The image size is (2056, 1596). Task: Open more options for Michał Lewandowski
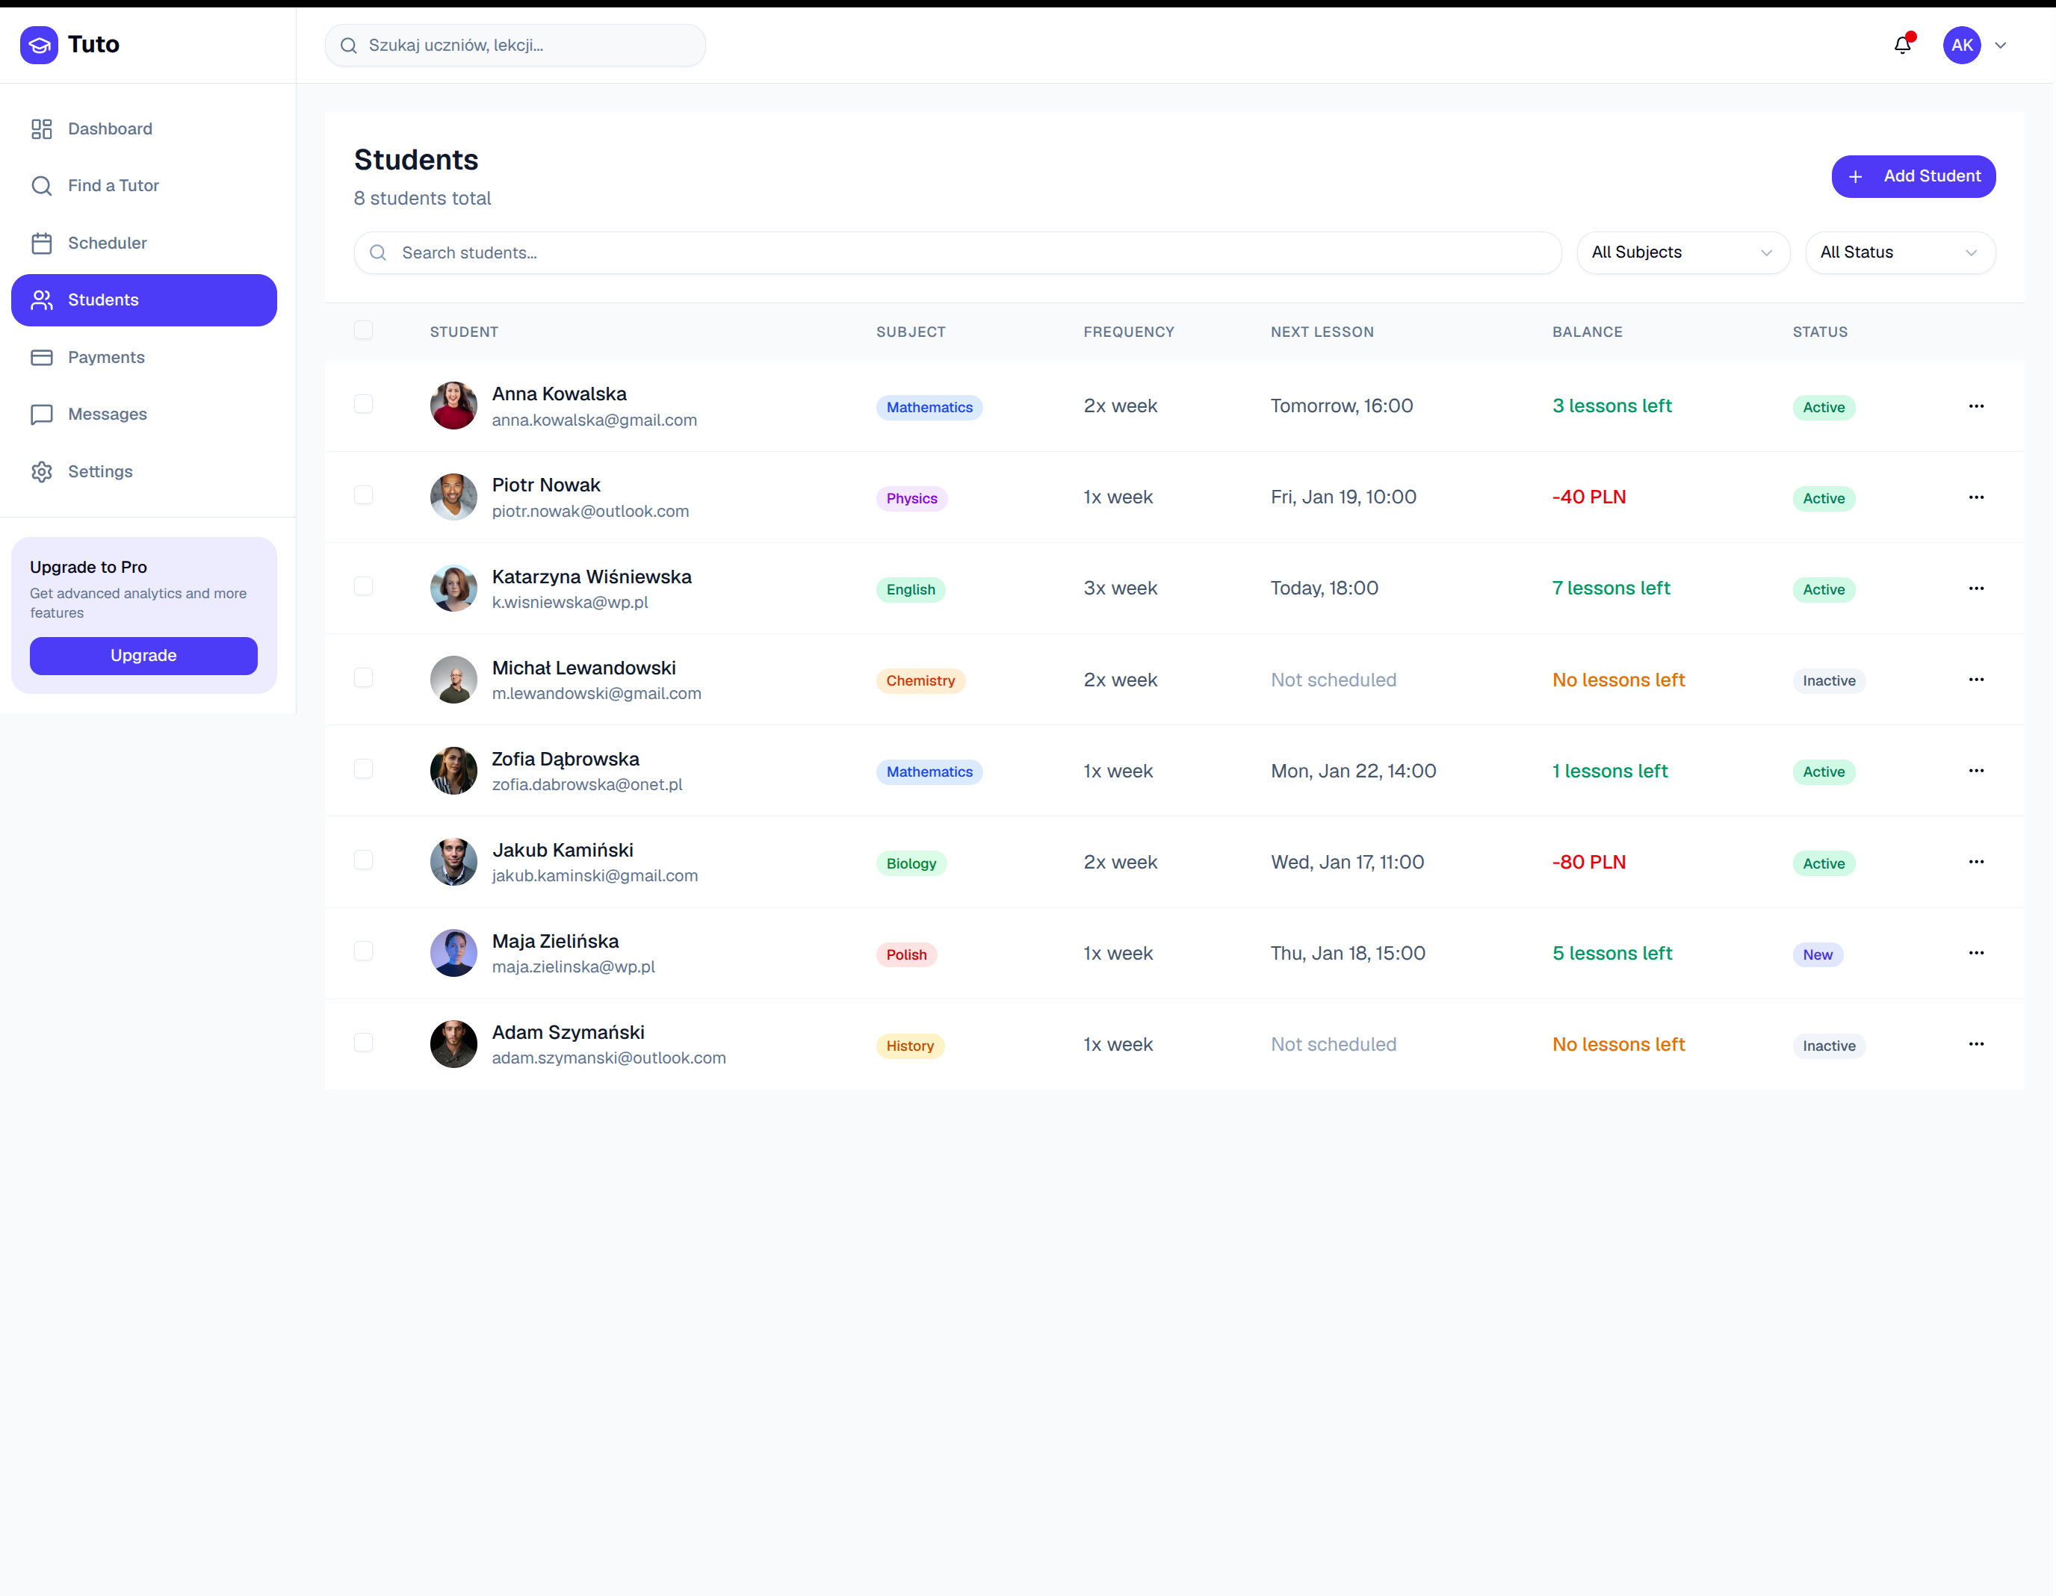pos(1976,680)
